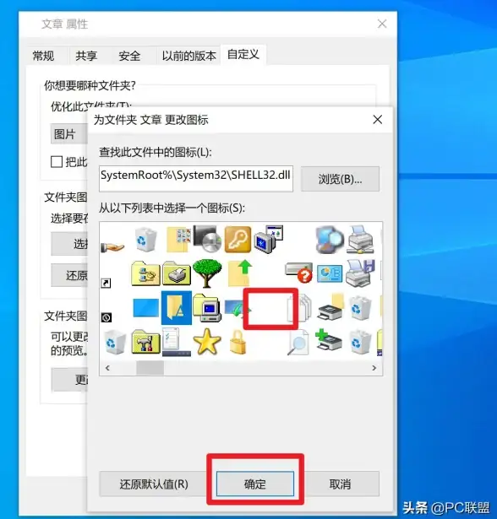Screen dimensions: 497x519
Task: Click the SHELL32.dll icon path field
Action: (x=196, y=179)
